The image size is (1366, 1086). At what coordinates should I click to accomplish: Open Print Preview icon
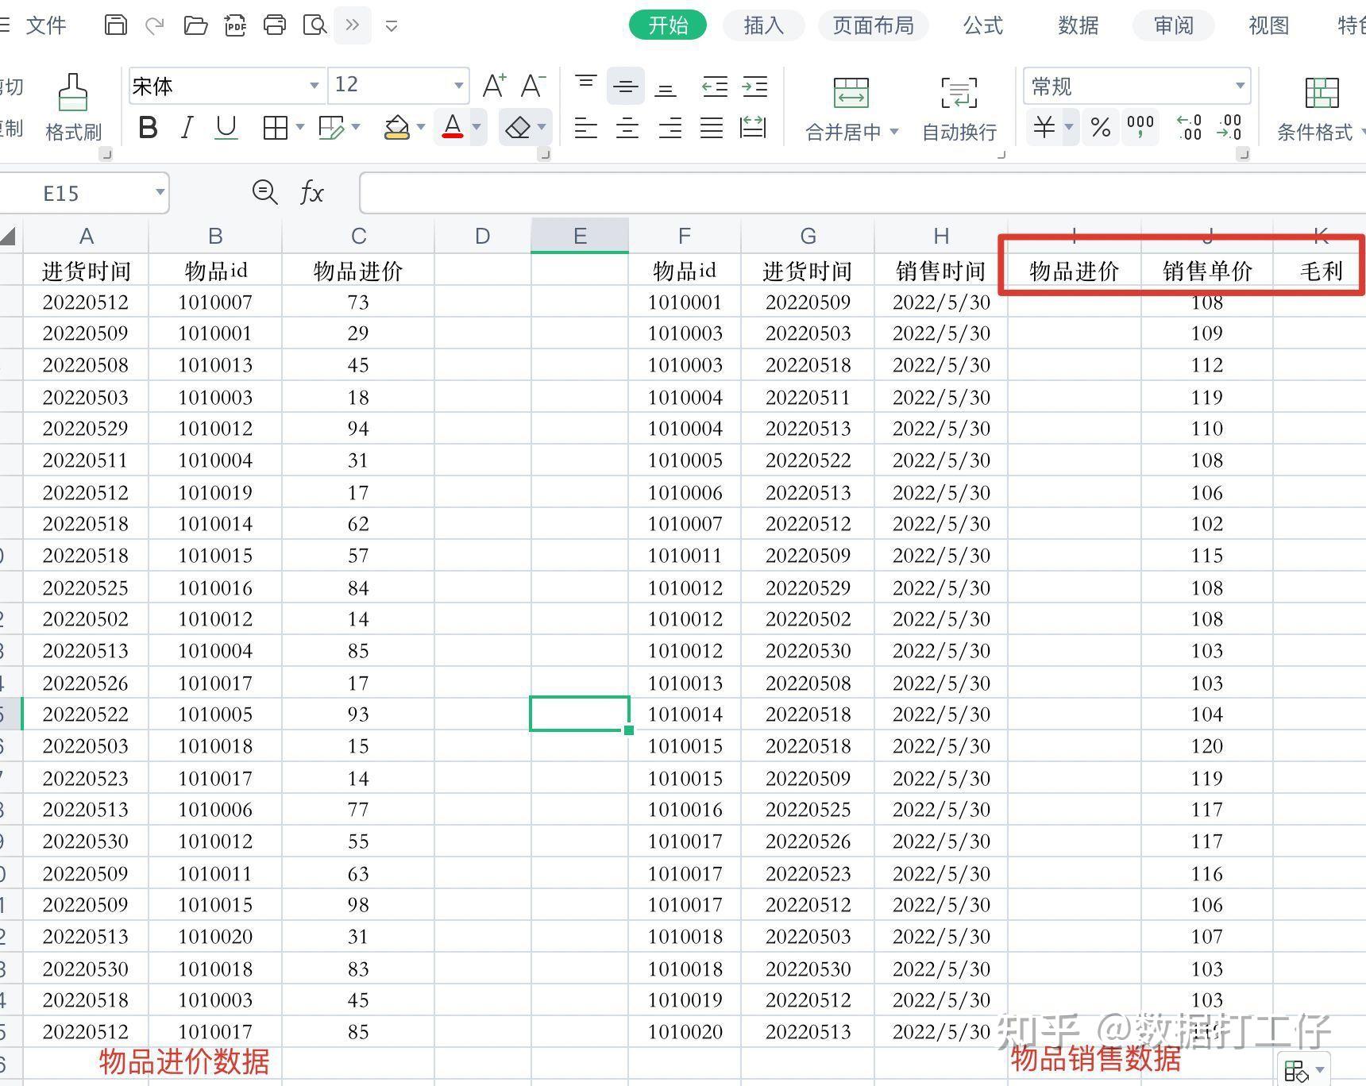[314, 25]
